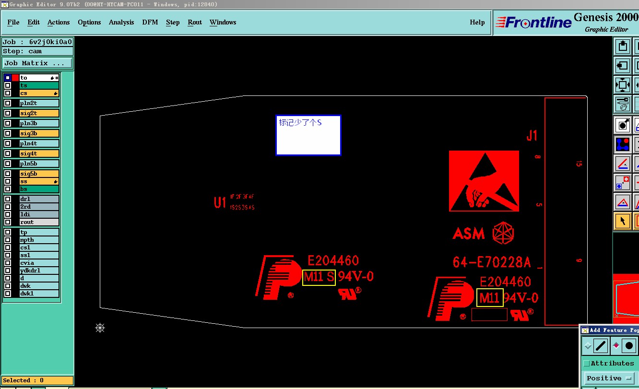This screenshot has height=389, width=639.
Task: Select the red-blue angle line tool icon
Action: [623, 164]
